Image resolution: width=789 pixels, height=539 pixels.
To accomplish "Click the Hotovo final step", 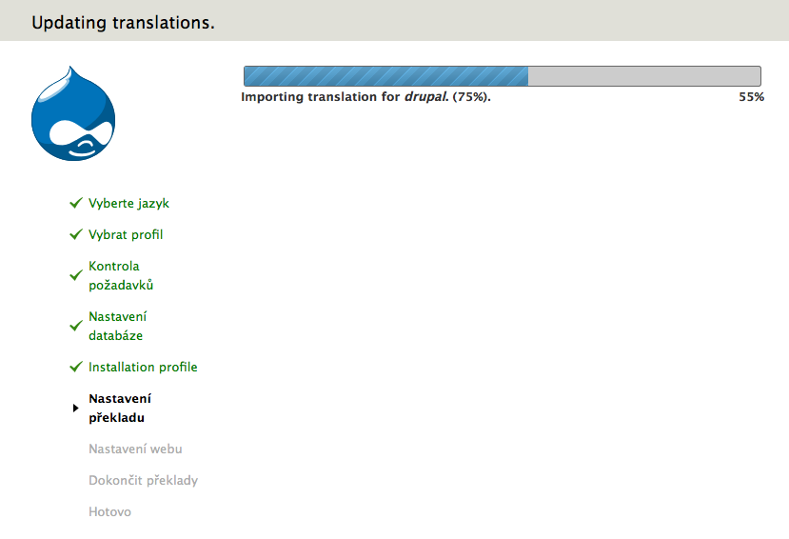I will tap(109, 511).
